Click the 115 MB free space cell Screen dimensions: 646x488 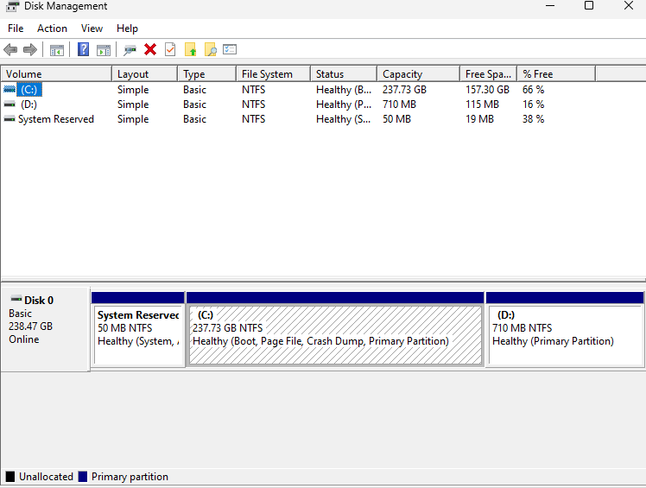(x=482, y=105)
